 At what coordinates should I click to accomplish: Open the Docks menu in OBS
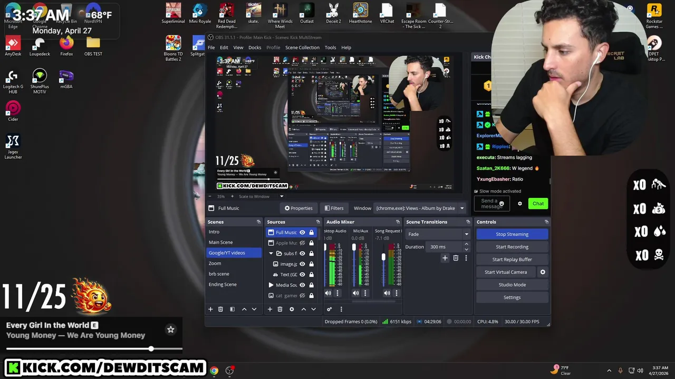255,47
